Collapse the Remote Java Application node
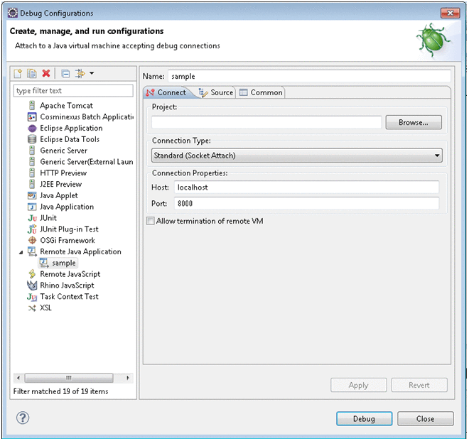The width and height of the screenshot is (469, 441). point(21,253)
